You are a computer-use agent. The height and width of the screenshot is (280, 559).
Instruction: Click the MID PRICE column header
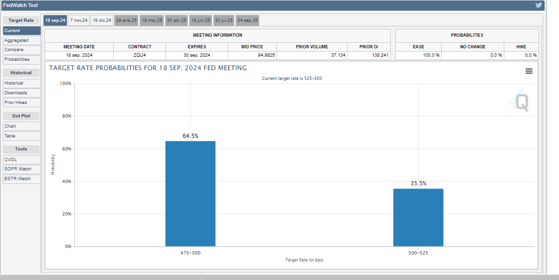tap(252, 47)
